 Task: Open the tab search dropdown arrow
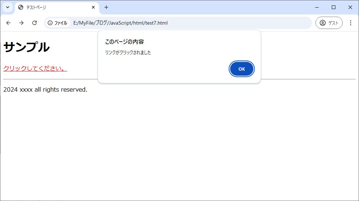point(8,7)
